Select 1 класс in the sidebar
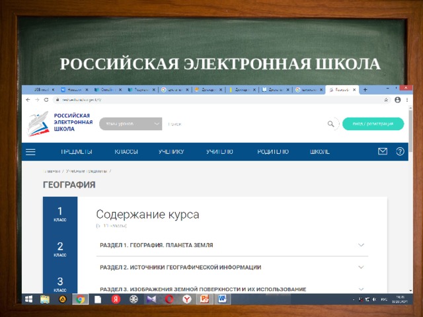Image resolution: width=423 pixels, height=317 pixels. click(x=60, y=214)
